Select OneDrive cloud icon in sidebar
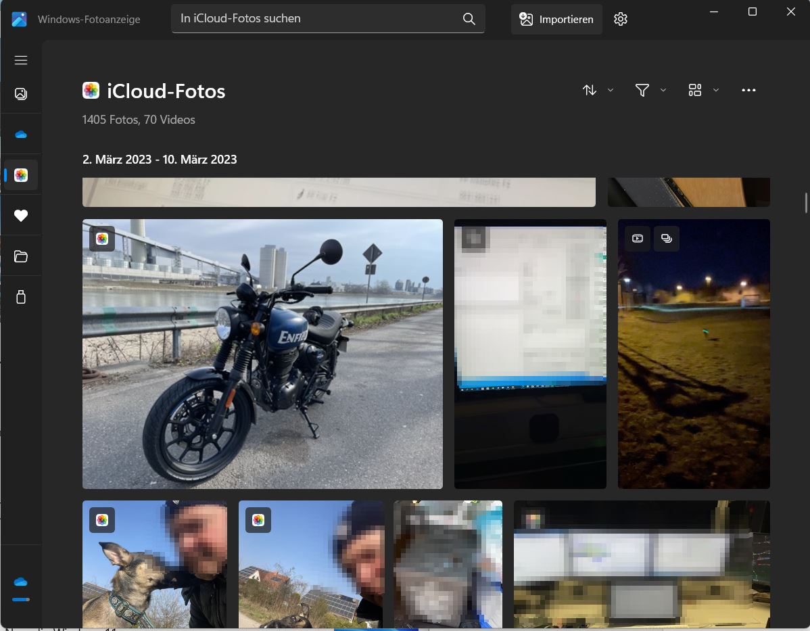This screenshot has width=810, height=631. pos(21,135)
